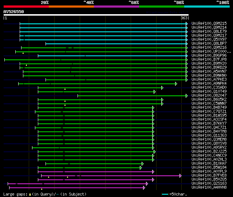Click the start tick of B7FJP8 alignment
The image size is (233, 197).
[x=5, y=60]
